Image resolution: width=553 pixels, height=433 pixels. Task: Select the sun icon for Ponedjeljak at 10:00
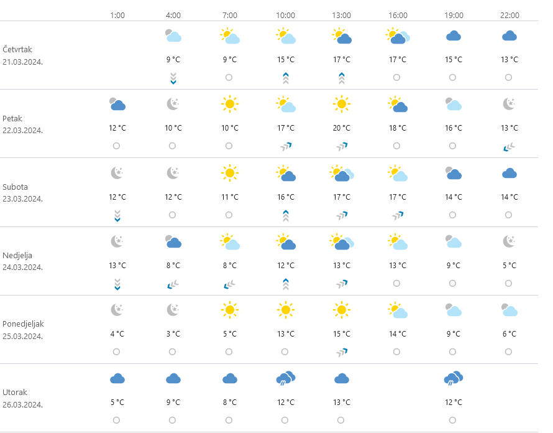click(x=285, y=309)
